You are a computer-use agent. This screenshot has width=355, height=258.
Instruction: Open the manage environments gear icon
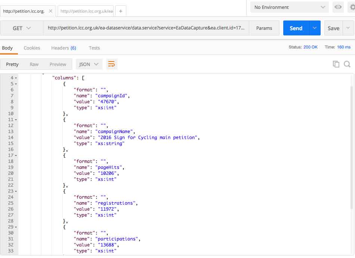(x=352, y=7)
